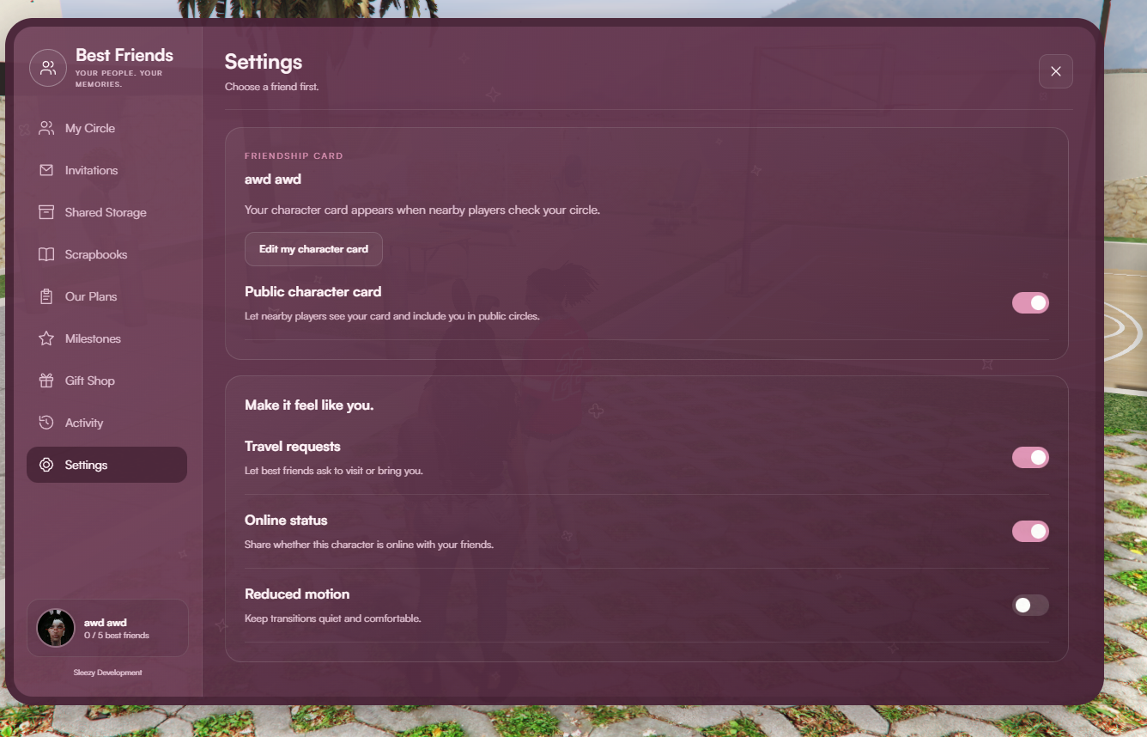Click the Invitations envelope icon
The width and height of the screenshot is (1147, 737).
tap(46, 170)
